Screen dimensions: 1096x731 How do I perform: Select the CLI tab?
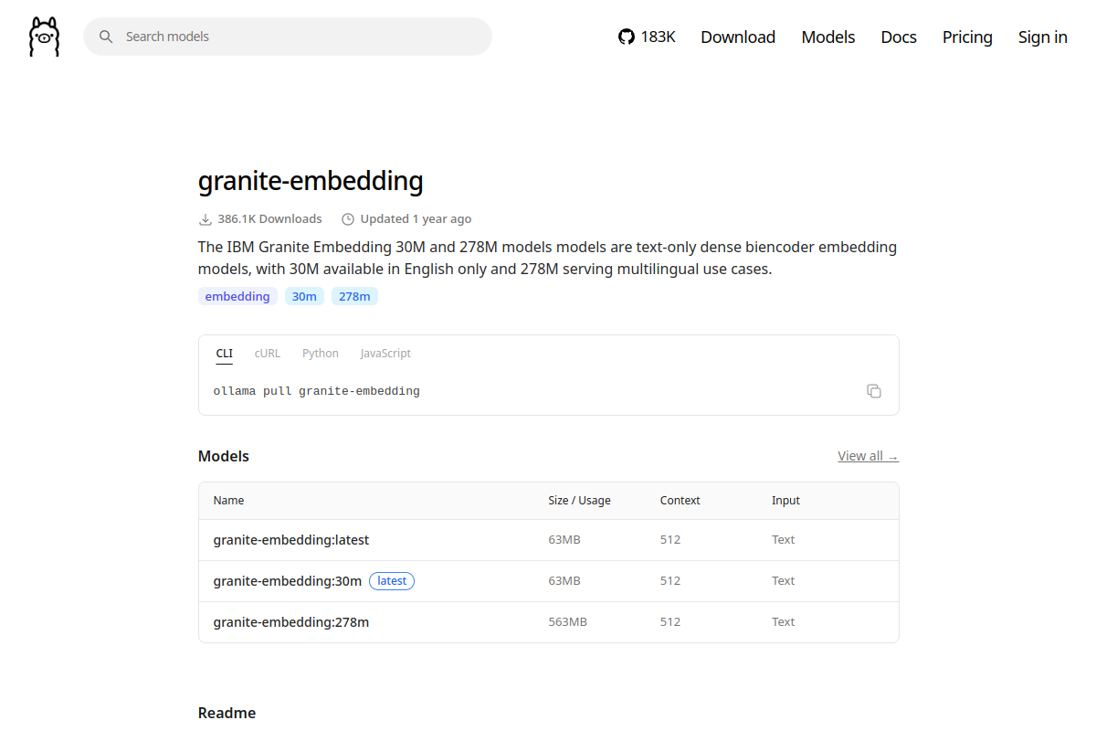click(225, 354)
